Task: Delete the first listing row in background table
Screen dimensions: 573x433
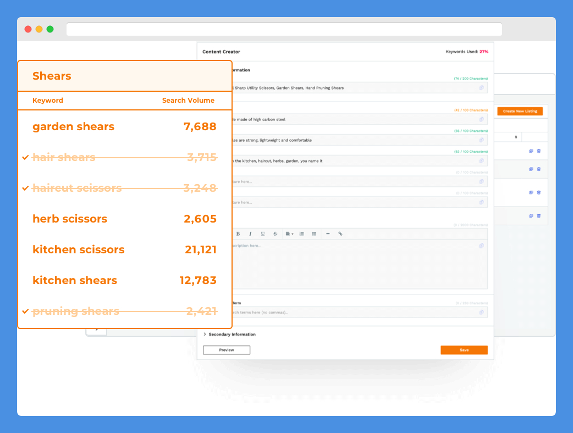Action: click(539, 151)
